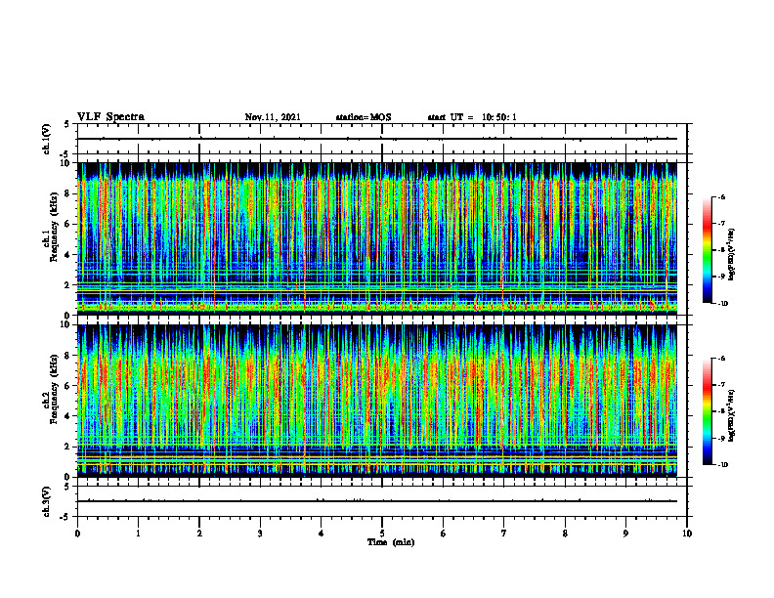Viewport: 774px width, 598px height.
Task: Click the "station=MOS" header label
Action: [x=364, y=117]
